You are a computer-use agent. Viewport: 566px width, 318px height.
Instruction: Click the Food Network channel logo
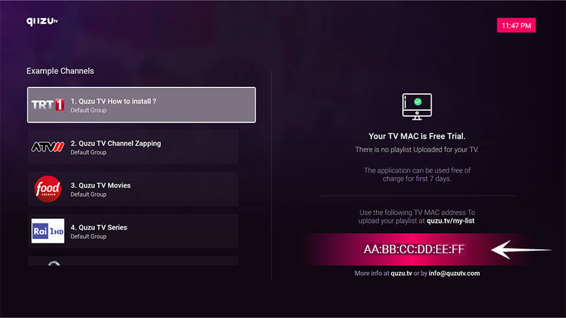(x=47, y=189)
